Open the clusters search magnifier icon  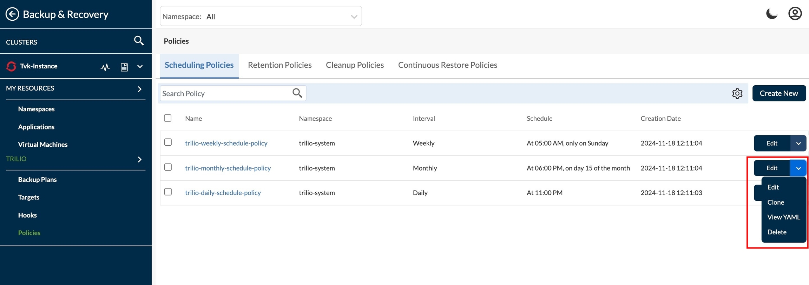(x=139, y=41)
